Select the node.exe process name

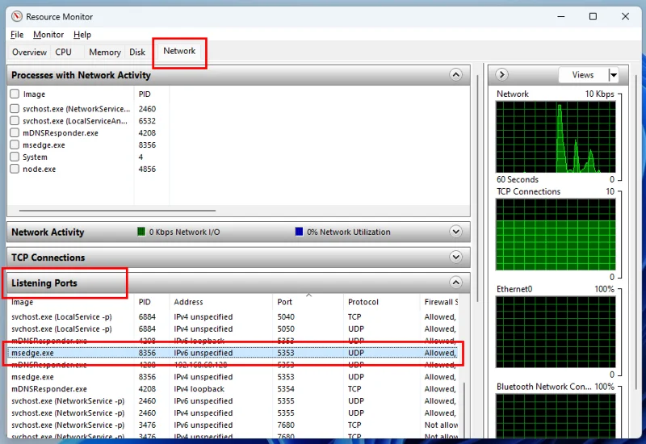tap(39, 169)
